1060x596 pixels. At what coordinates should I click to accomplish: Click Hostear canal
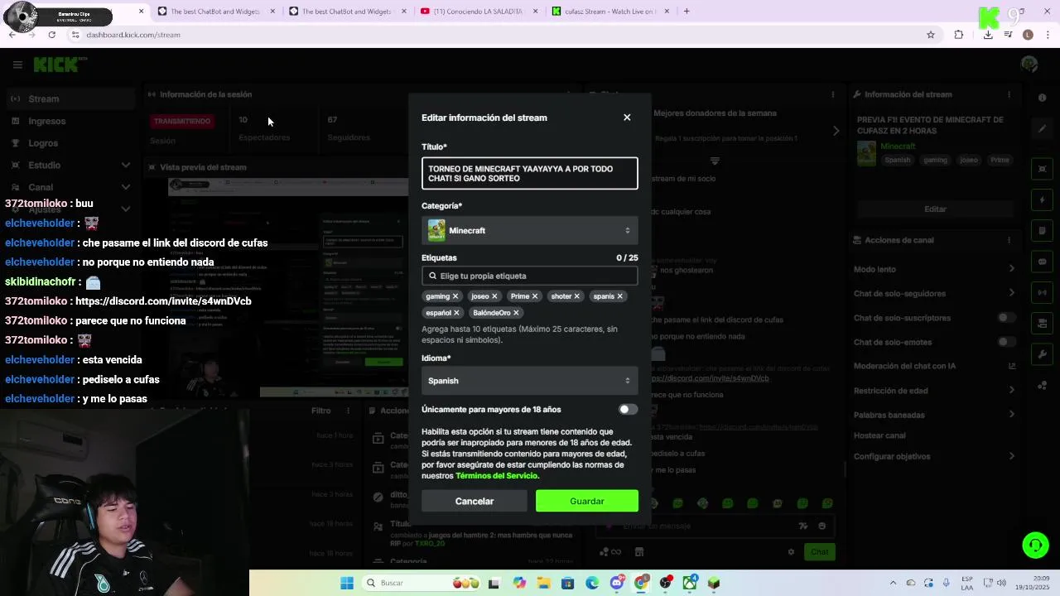(879, 435)
